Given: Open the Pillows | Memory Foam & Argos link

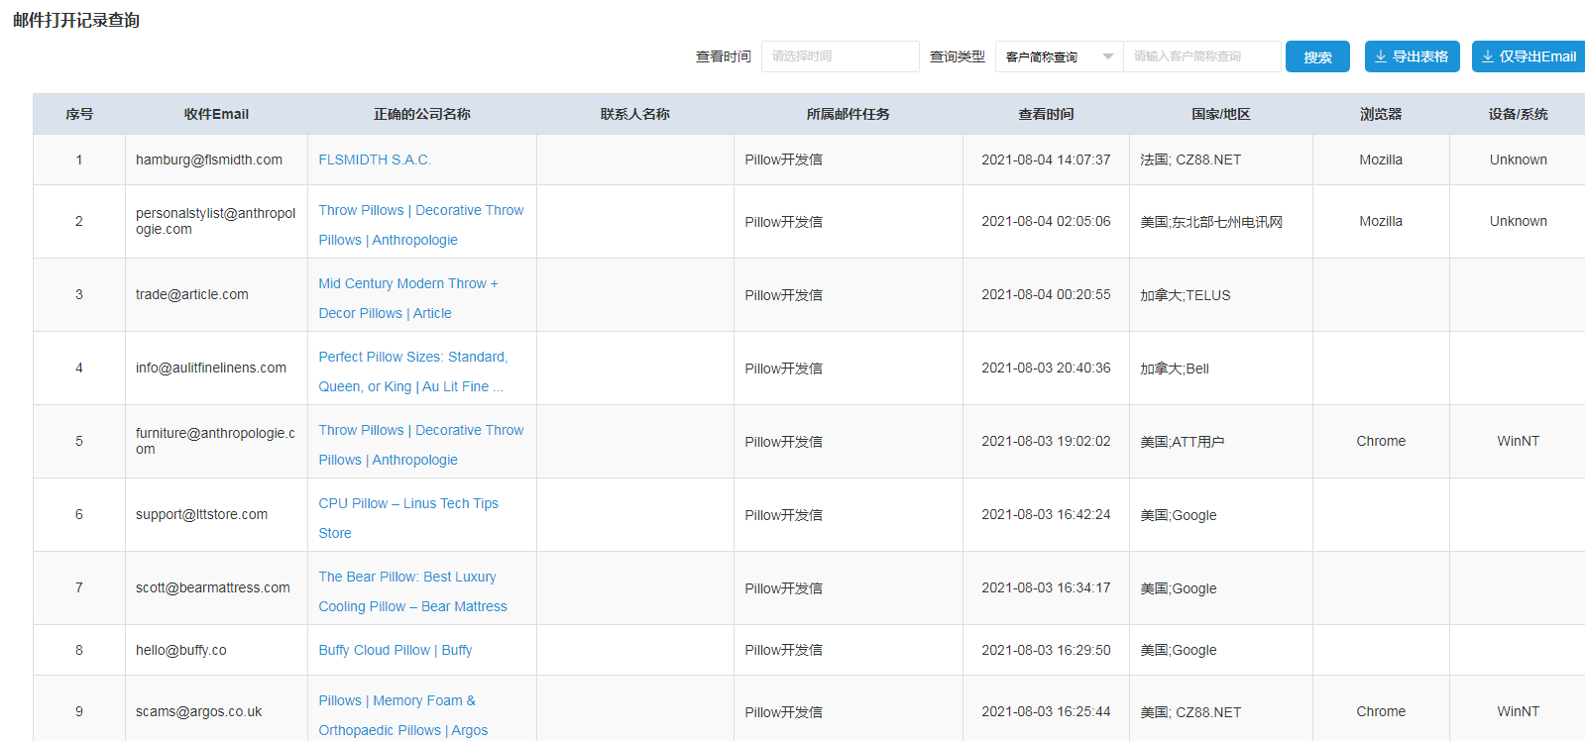Looking at the screenshot, I should [402, 715].
